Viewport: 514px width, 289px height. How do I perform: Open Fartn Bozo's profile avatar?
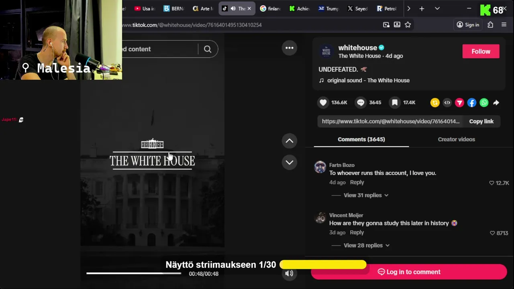tap(320, 167)
